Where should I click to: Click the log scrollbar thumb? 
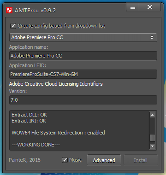tap(152, 138)
